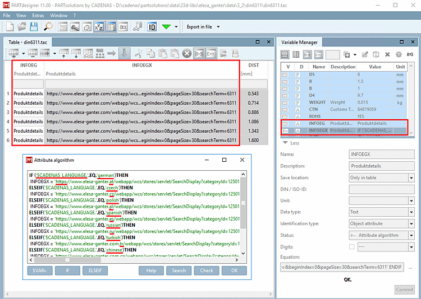
Task: Toggle the xyz variable view toolbar button
Action: point(99,27)
